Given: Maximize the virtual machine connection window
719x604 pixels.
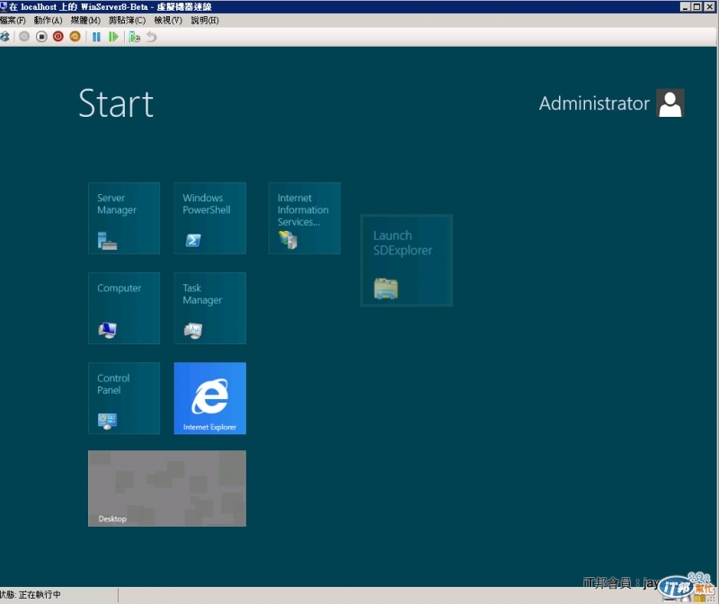Looking at the screenshot, I should pos(697,6).
